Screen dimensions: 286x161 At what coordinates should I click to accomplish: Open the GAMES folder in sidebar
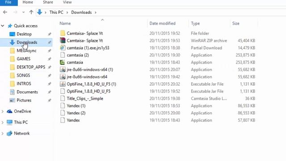click(x=24, y=59)
